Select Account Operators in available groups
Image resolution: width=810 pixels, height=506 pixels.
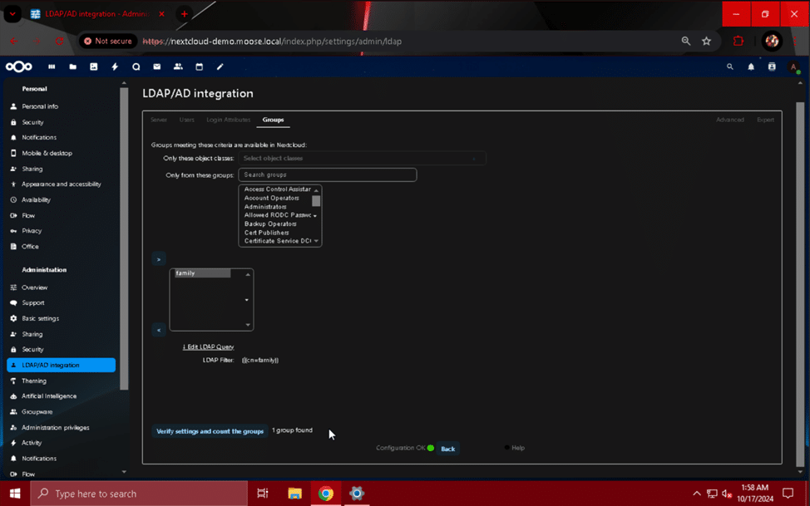272,199
